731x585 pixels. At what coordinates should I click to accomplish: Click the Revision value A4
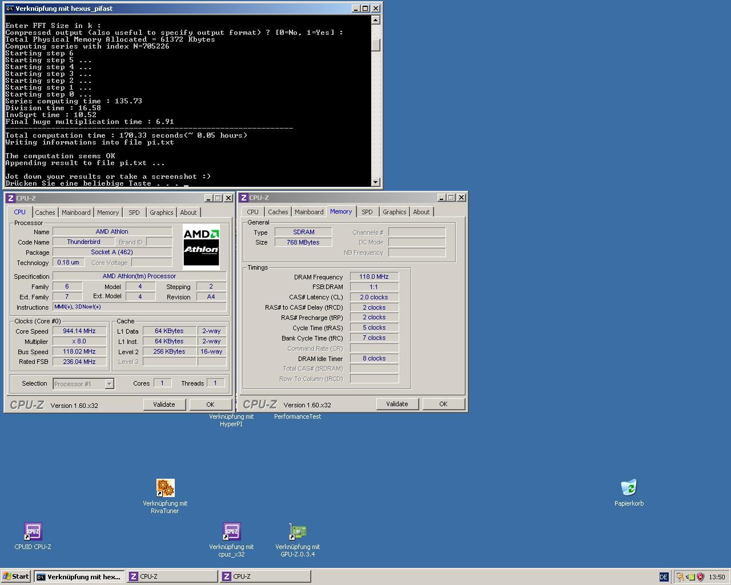point(211,297)
